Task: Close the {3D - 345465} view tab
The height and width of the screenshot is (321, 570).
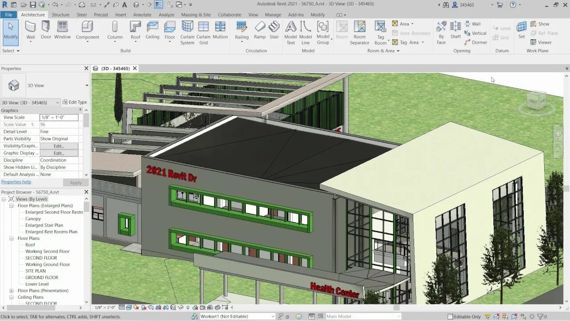Action: (x=134, y=68)
